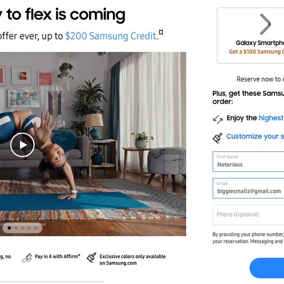
Task: Click the folded-phone icon above Galaxy Smartphone
Action: point(266,24)
